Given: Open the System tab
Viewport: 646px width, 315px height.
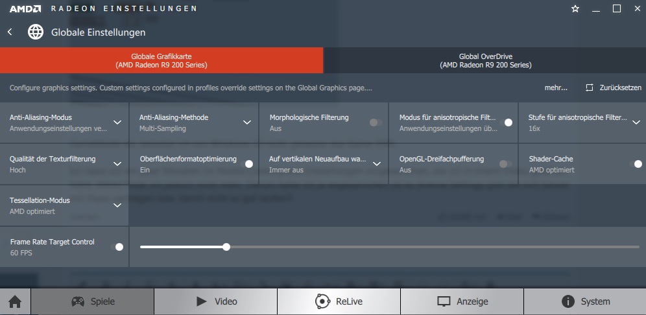Looking at the screenshot, I should [585, 301].
